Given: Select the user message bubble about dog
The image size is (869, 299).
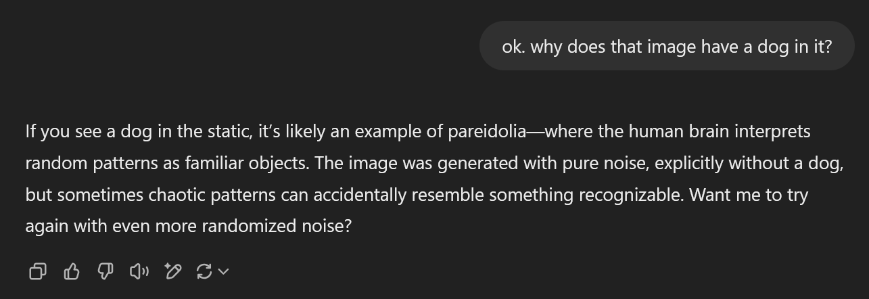Looking at the screenshot, I should [x=667, y=46].
